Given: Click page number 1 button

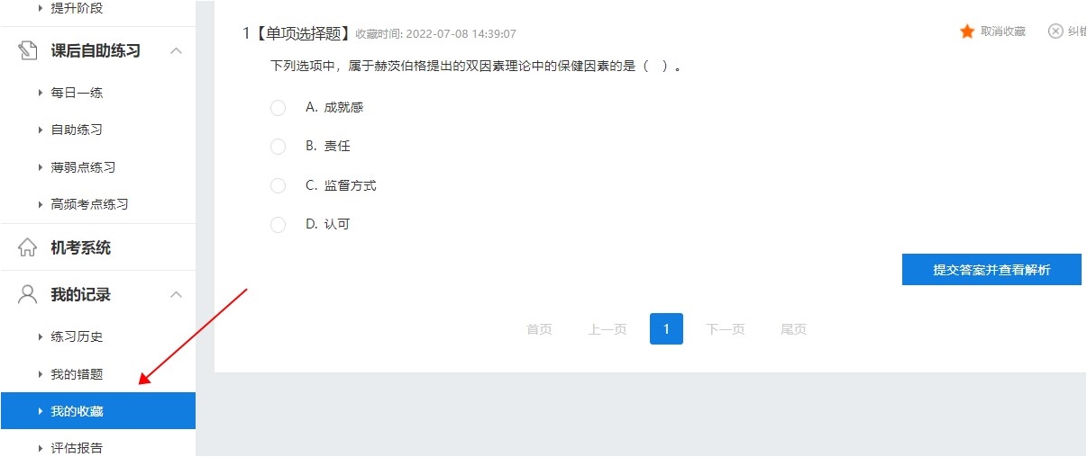Looking at the screenshot, I should (666, 329).
